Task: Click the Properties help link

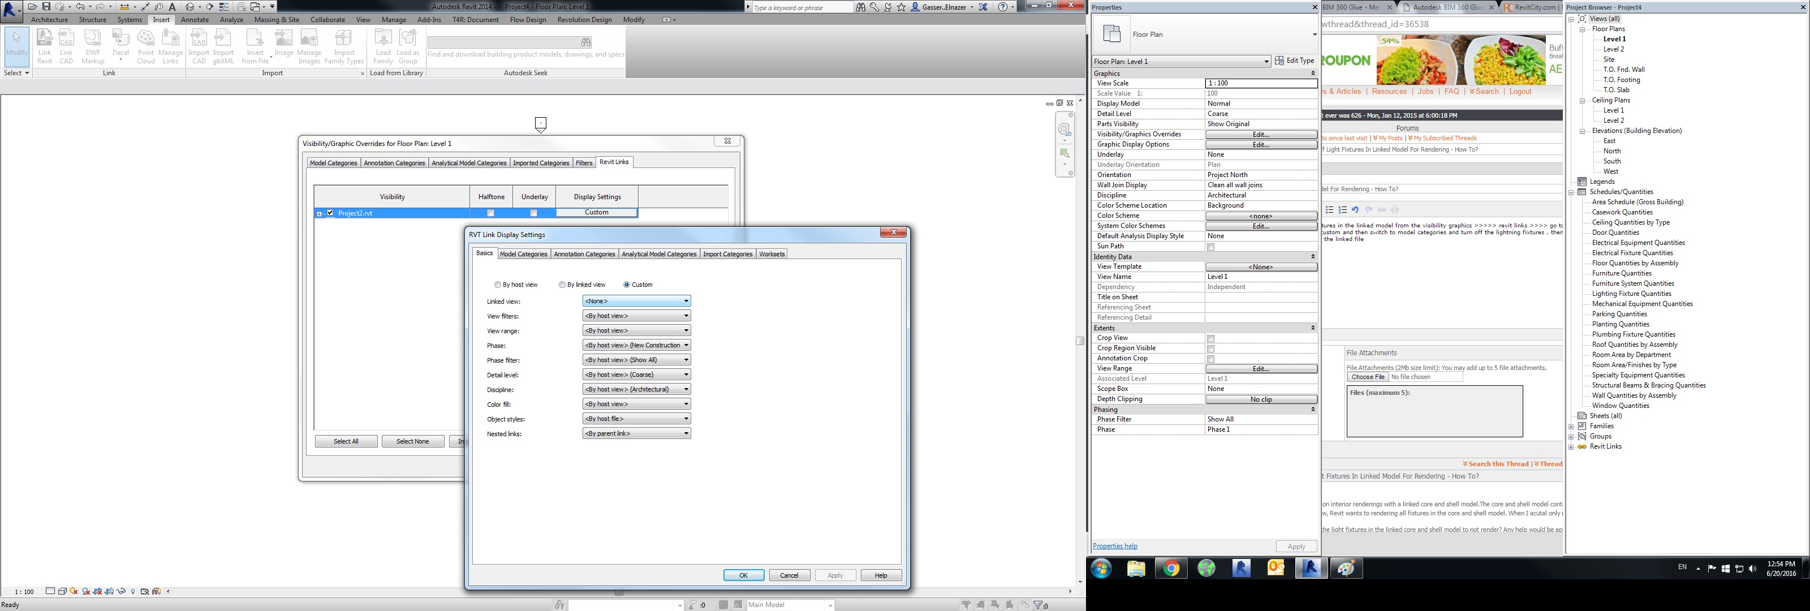Action: [x=1114, y=547]
